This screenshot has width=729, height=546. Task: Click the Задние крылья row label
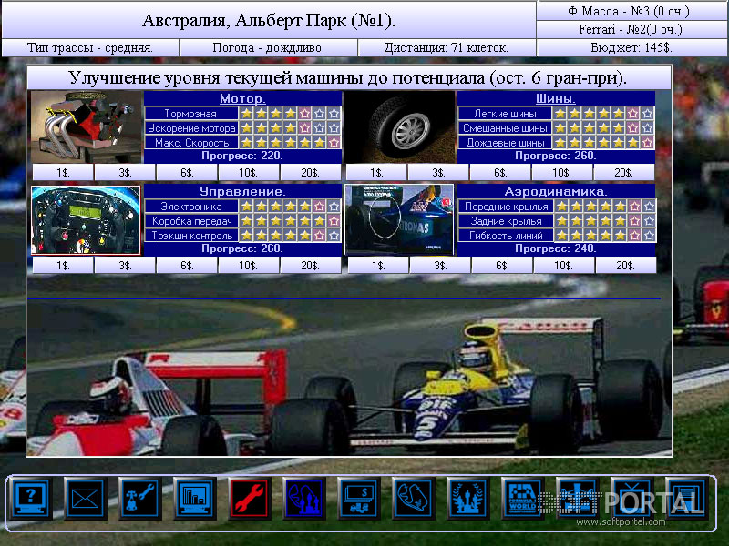(x=506, y=220)
